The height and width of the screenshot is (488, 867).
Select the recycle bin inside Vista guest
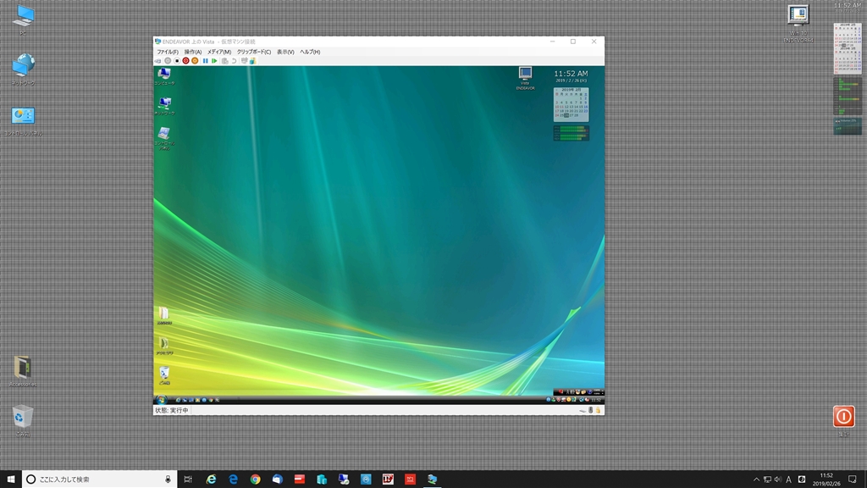coord(164,375)
